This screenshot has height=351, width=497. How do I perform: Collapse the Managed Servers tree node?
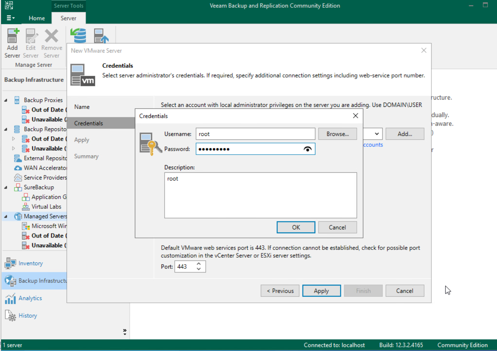click(x=6, y=217)
